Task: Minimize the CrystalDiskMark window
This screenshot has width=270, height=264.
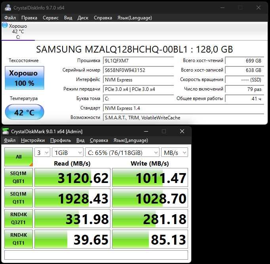Action: pyautogui.click(x=146, y=131)
